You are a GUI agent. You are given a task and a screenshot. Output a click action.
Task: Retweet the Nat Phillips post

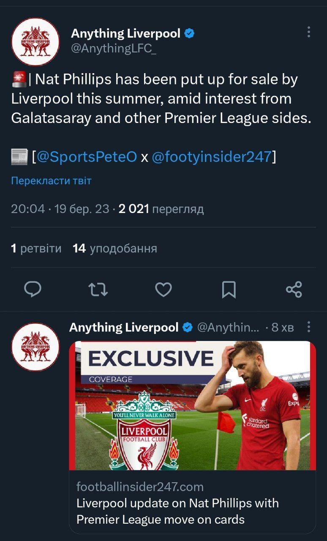point(98,290)
